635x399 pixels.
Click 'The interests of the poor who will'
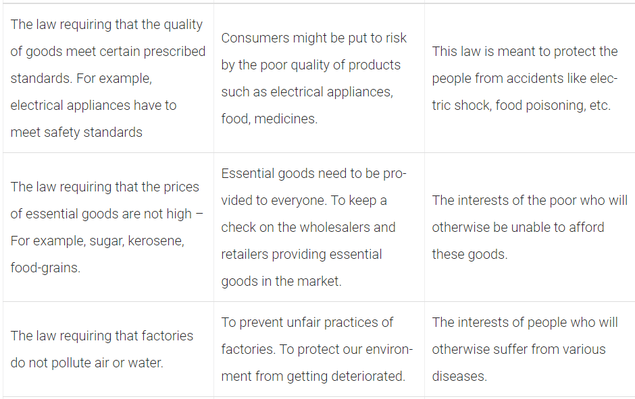click(530, 200)
